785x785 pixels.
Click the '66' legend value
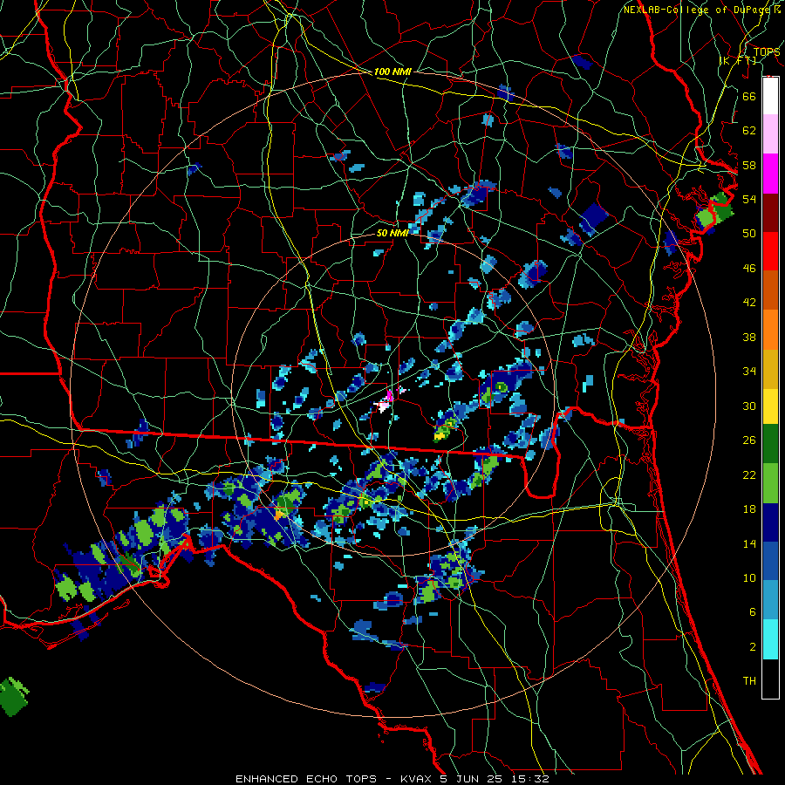(749, 96)
